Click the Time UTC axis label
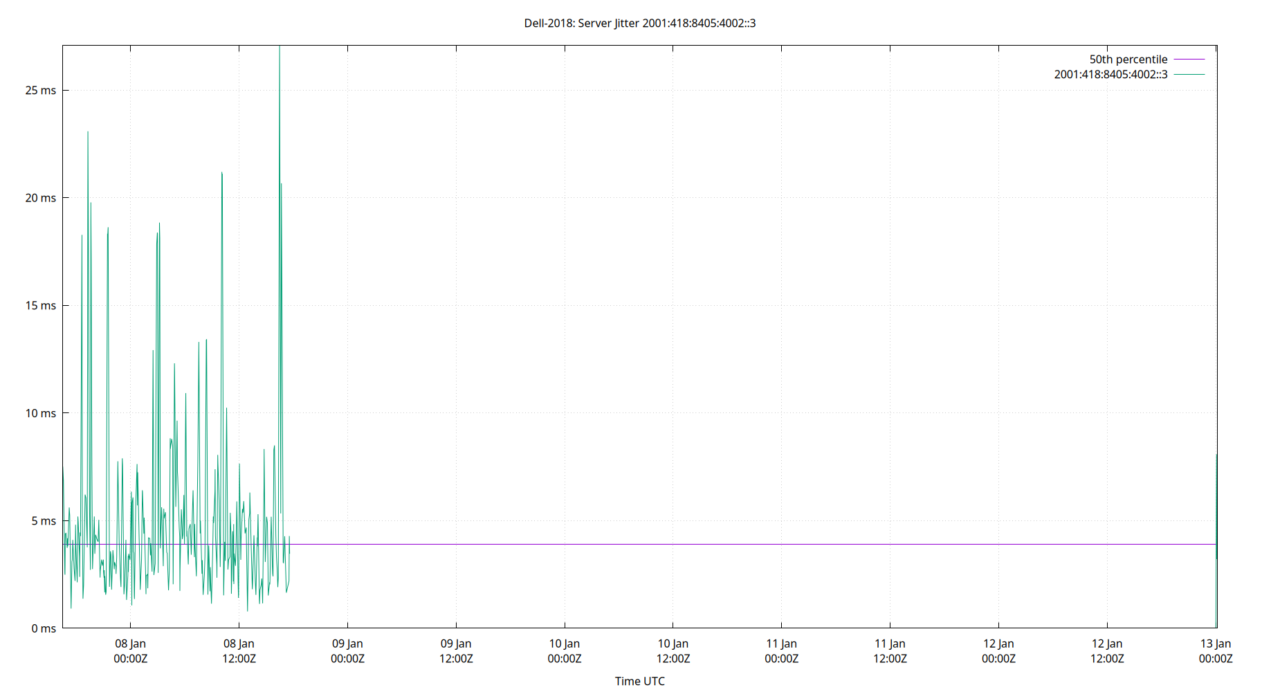This screenshot has width=1280, height=692. click(640, 681)
